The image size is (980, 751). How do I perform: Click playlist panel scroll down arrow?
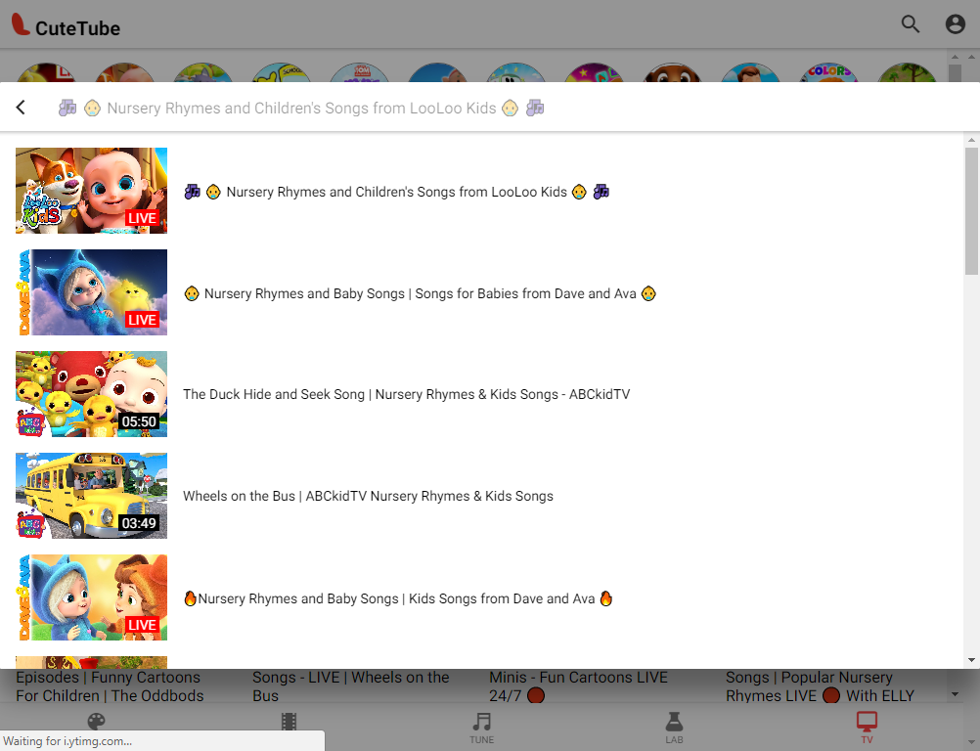click(971, 660)
